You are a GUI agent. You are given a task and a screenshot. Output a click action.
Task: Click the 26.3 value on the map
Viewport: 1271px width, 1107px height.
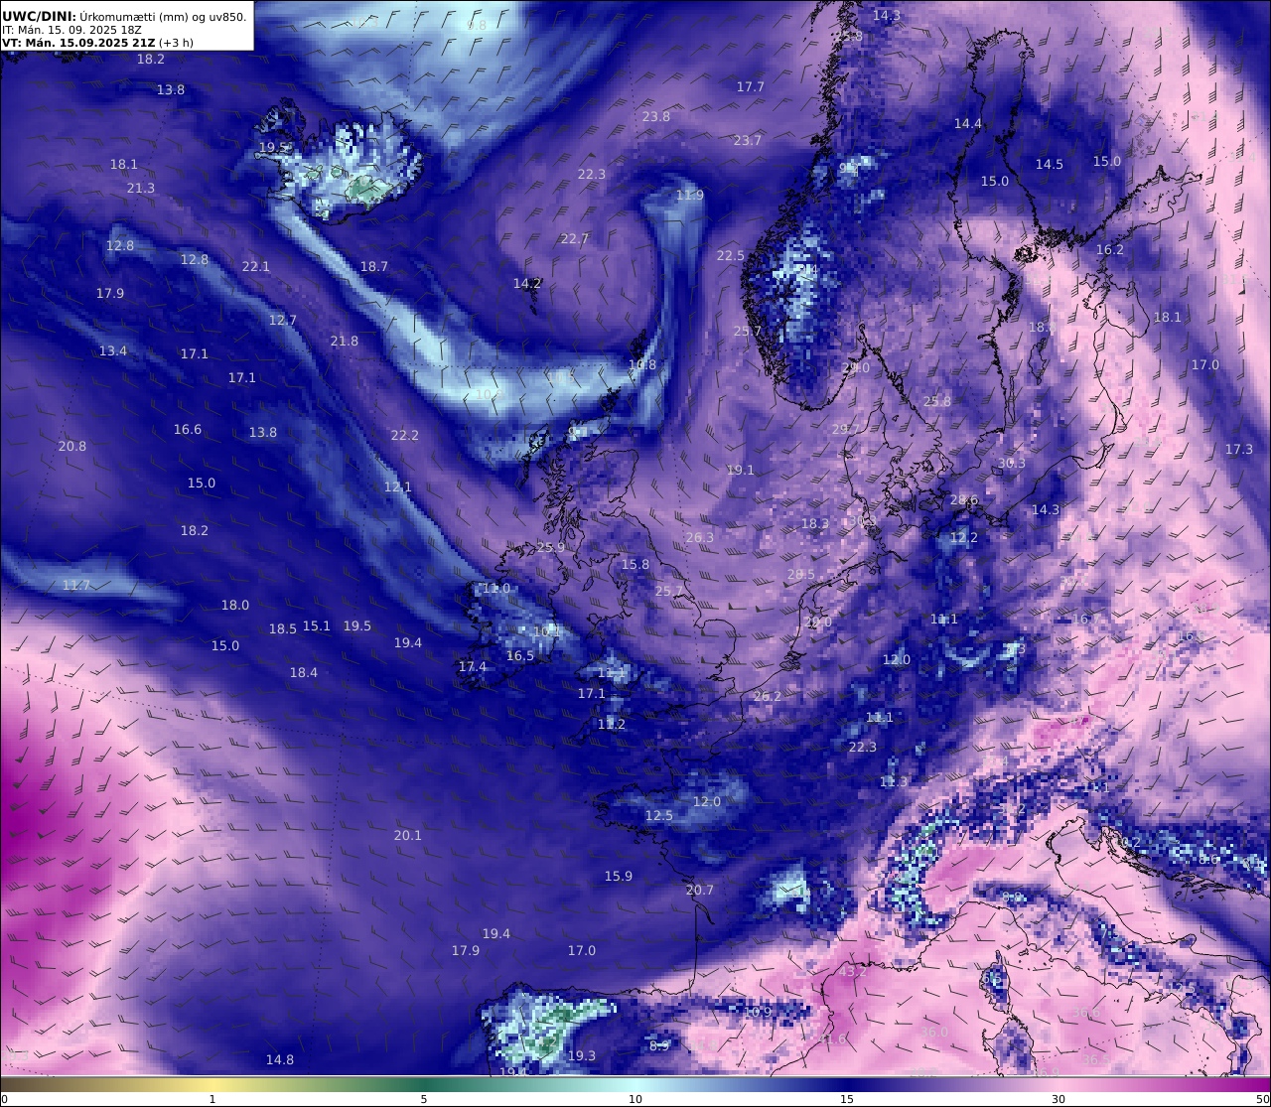(x=700, y=537)
